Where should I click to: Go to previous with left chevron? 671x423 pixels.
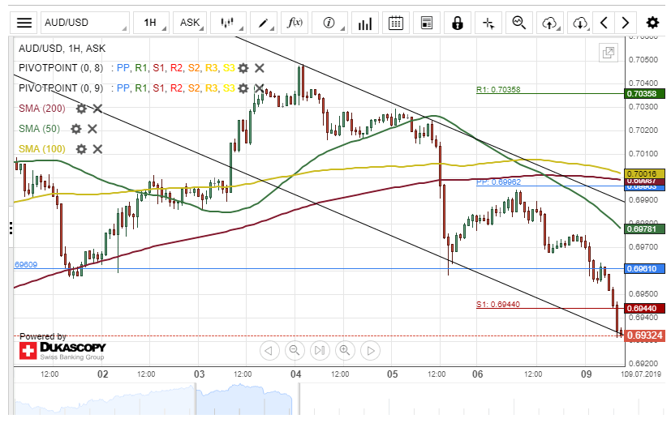[604, 23]
